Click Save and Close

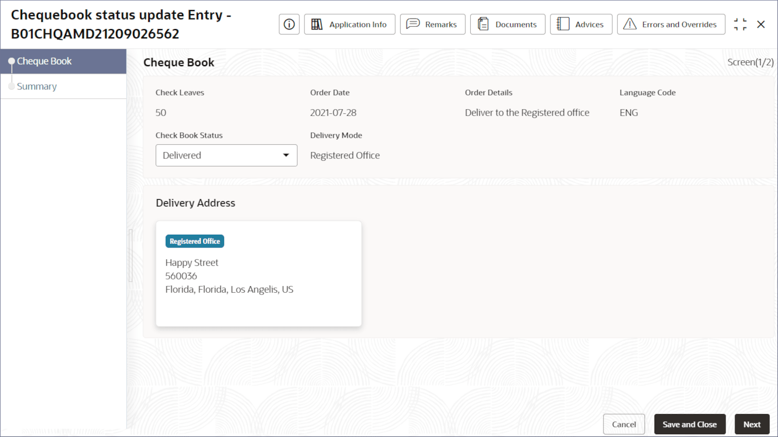690,424
